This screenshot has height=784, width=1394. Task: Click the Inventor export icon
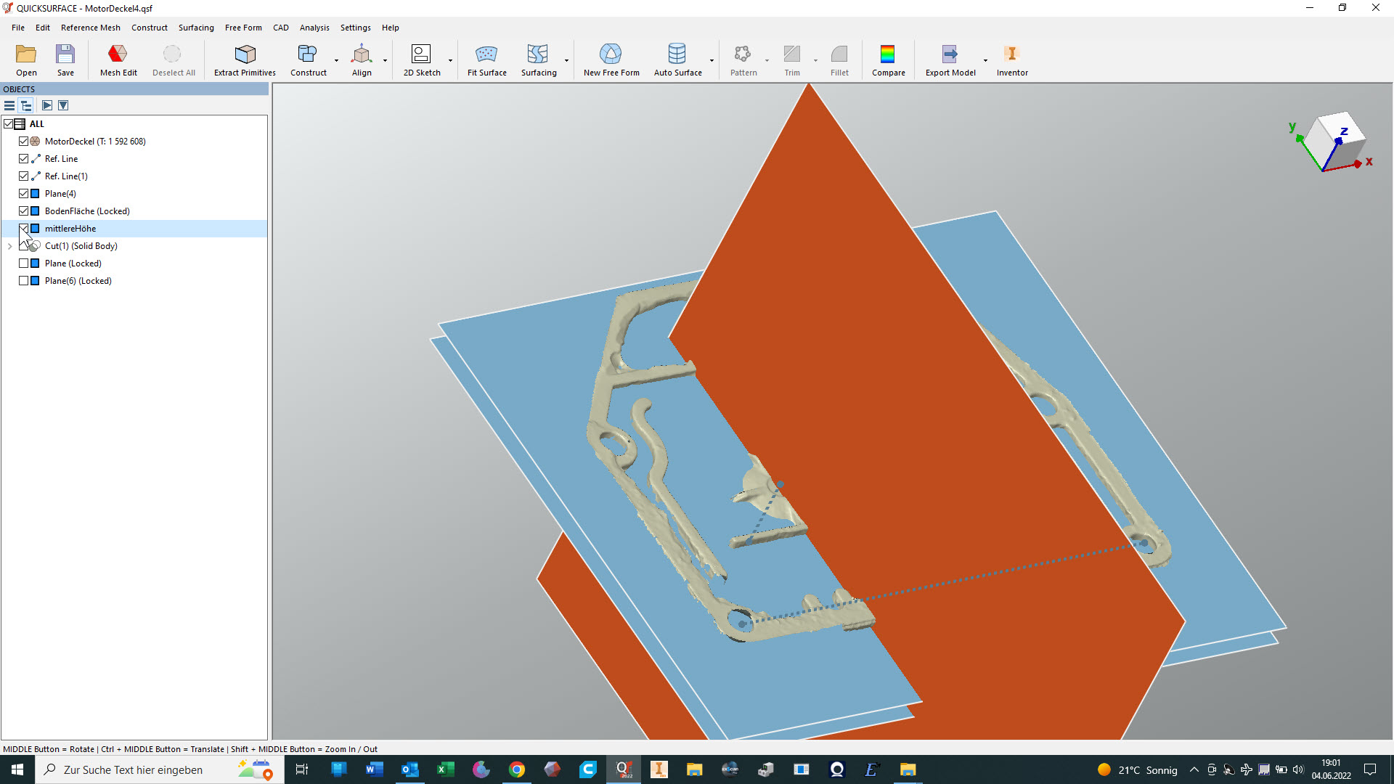[x=1011, y=60]
